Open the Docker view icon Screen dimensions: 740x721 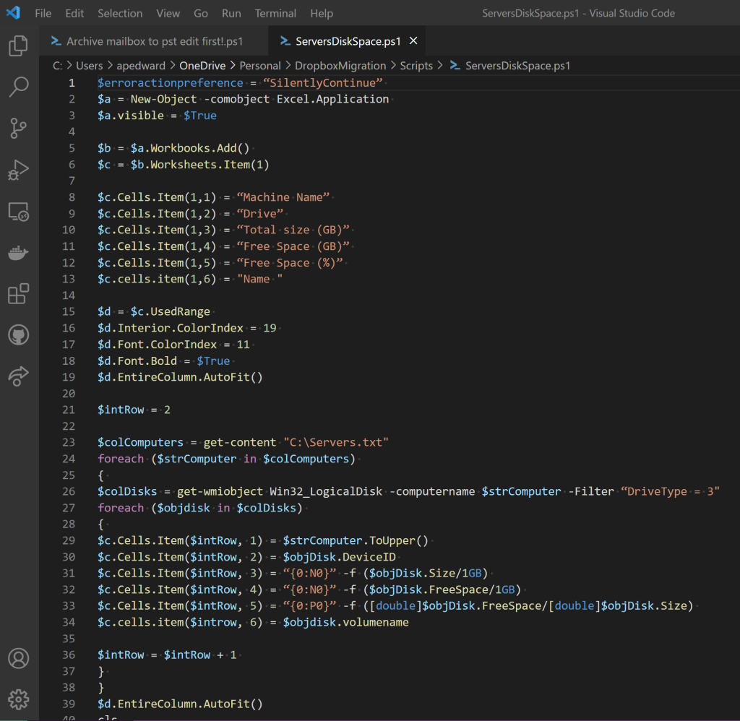[x=18, y=253]
